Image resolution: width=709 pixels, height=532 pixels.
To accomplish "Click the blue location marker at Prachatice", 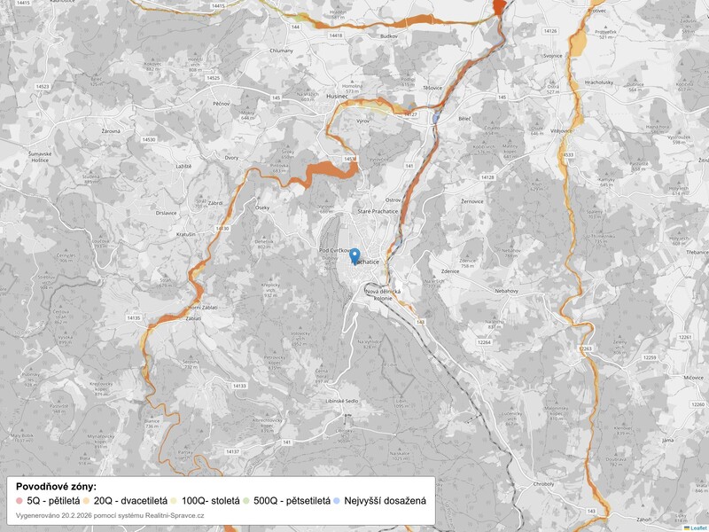I will [354, 255].
